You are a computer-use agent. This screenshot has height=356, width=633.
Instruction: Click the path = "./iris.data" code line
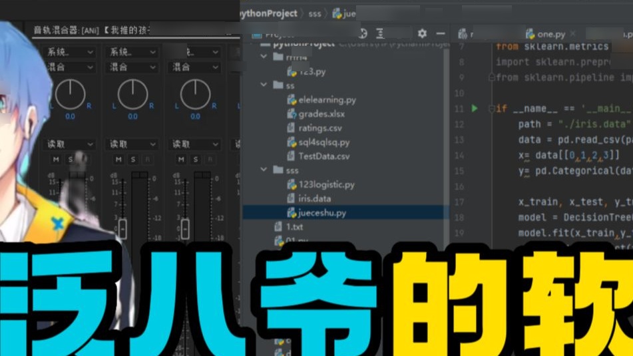pos(574,124)
